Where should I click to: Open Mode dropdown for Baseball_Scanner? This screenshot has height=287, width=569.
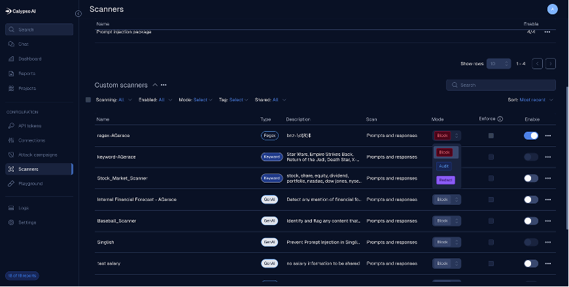coord(447,220)
